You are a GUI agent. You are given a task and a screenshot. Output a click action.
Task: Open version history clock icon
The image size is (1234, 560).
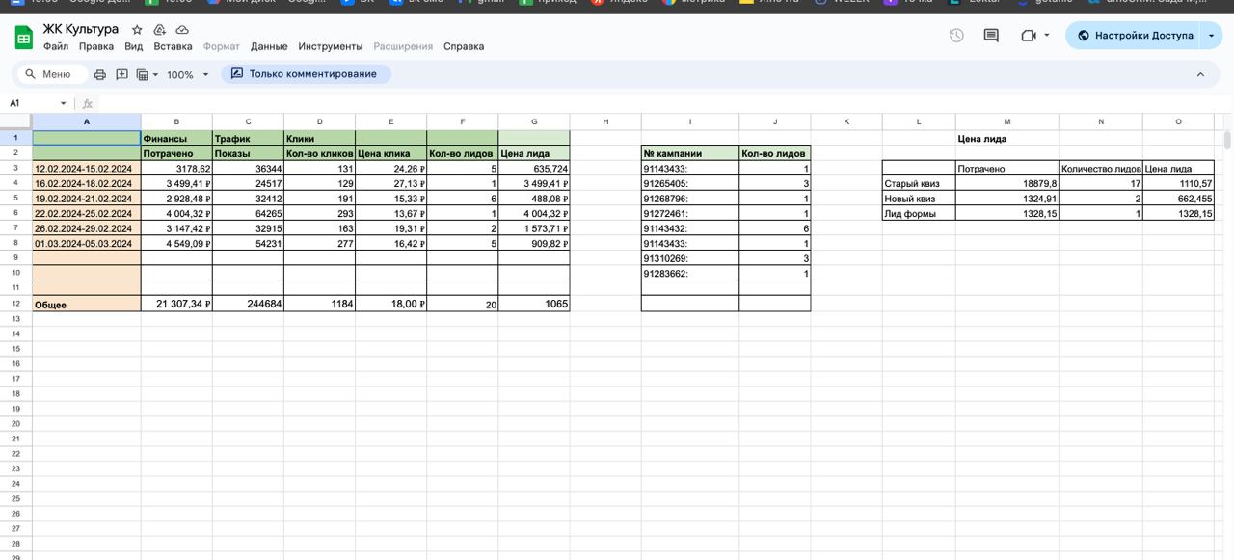956,36
